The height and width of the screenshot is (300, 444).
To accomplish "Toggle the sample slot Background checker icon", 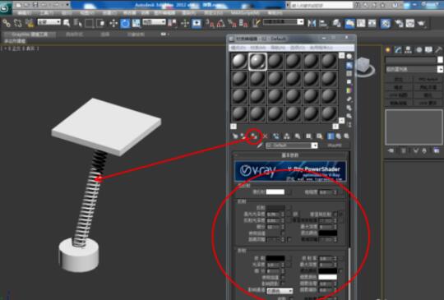I will pos(349,74).
